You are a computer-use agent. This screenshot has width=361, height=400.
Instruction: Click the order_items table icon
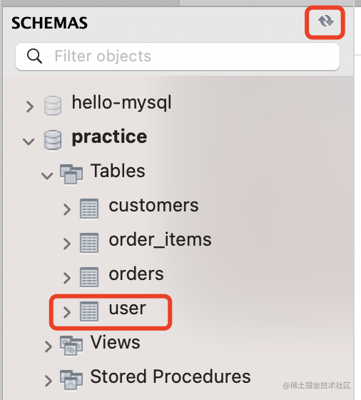point(89,243)
